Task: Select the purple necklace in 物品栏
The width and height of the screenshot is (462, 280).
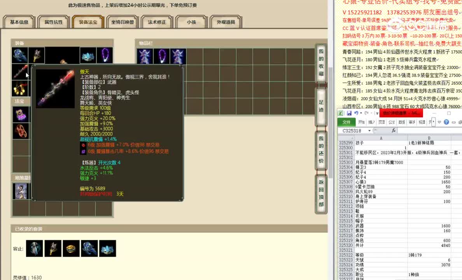Action: point(161,56)
